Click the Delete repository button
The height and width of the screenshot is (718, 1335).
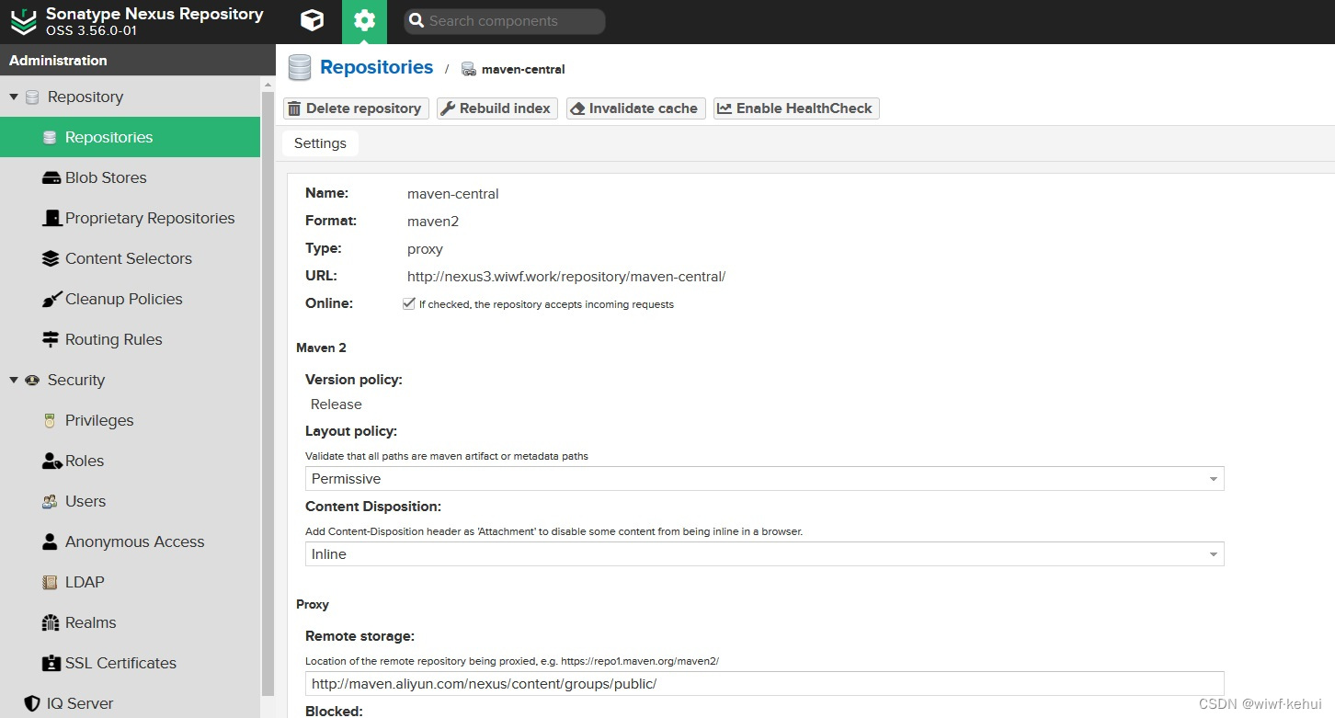click(356, 108)
